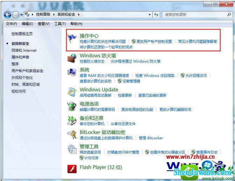Expand the address bar history dropdown
This screenshot has height=181, width=235.
pos(150,15)
